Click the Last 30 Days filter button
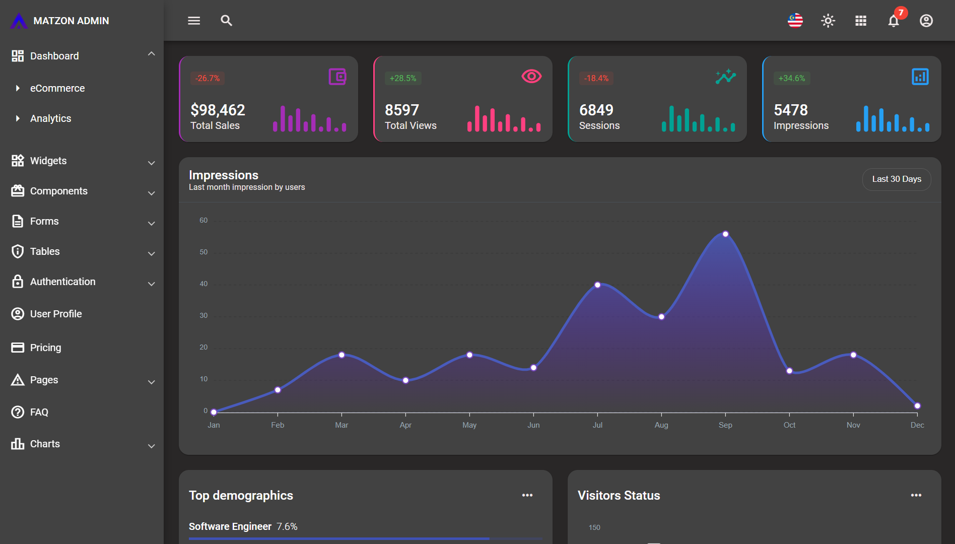The image size is (955, 544). coord(897,179)
